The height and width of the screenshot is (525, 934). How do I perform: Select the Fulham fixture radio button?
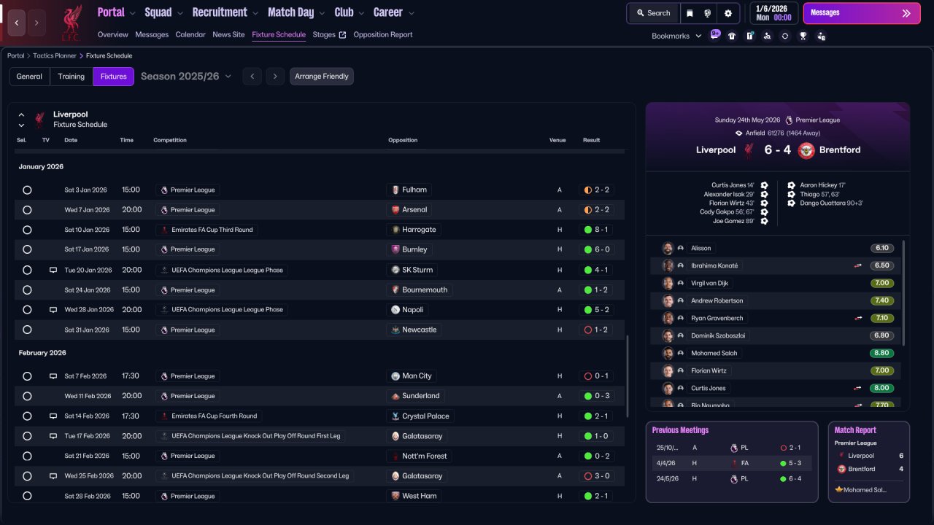click(27, 190)
